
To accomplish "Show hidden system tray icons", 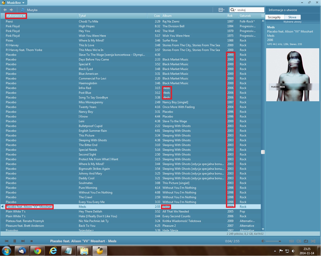I will tap(275, 251).
